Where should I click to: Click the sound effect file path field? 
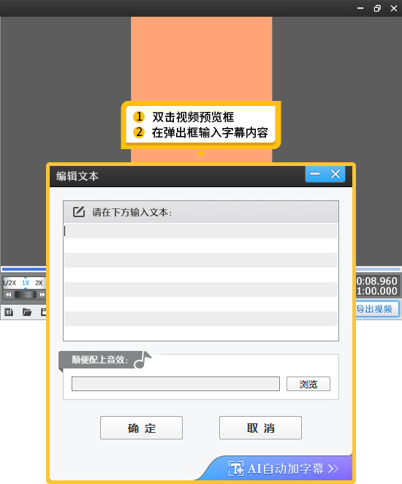[175, 384]
